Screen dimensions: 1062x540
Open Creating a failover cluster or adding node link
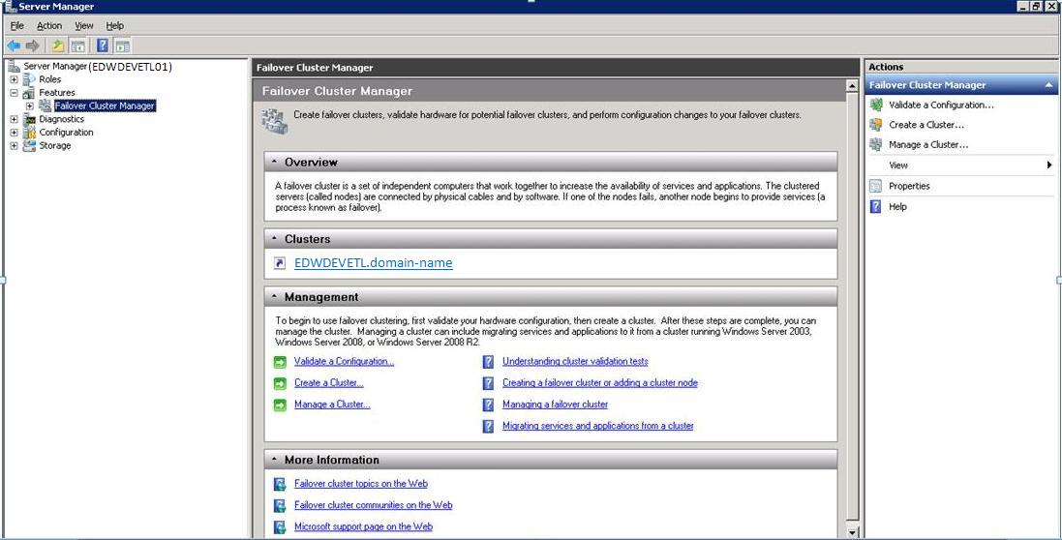tap(600, 383)
